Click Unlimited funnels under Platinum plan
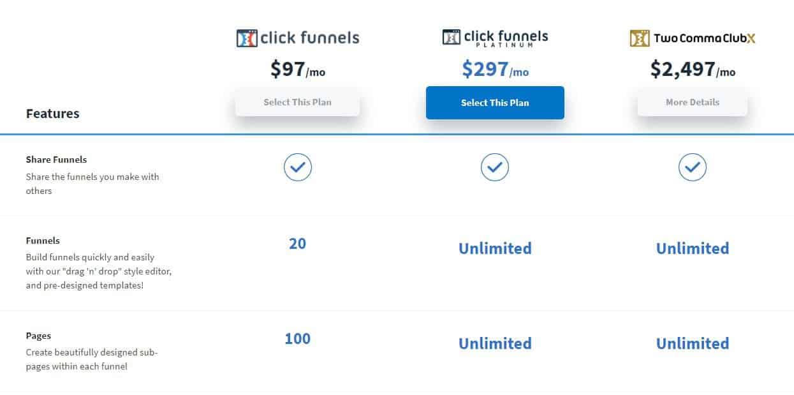Viewport: 794px width, 395px height. tap(495, 248)
